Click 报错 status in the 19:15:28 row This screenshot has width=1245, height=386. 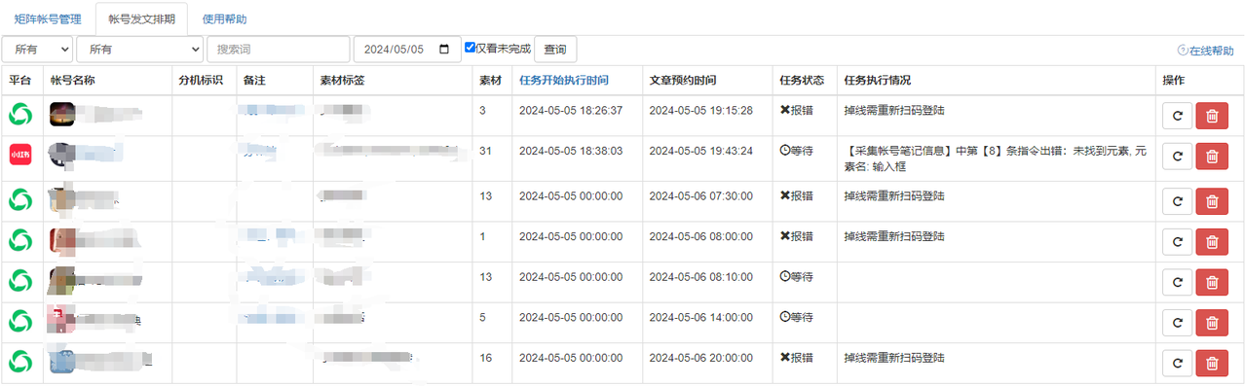[796, 111]
